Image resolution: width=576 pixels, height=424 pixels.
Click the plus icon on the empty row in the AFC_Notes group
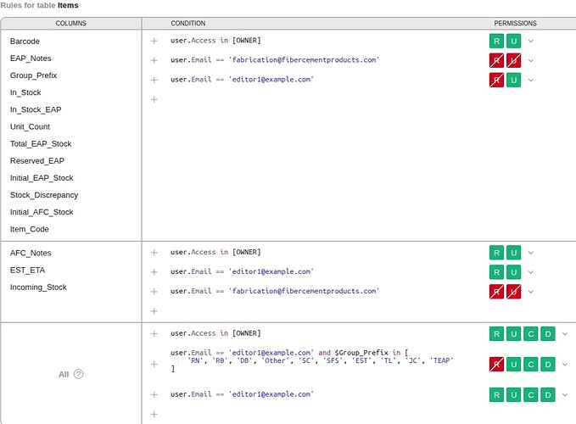click(x=154, y=311)
